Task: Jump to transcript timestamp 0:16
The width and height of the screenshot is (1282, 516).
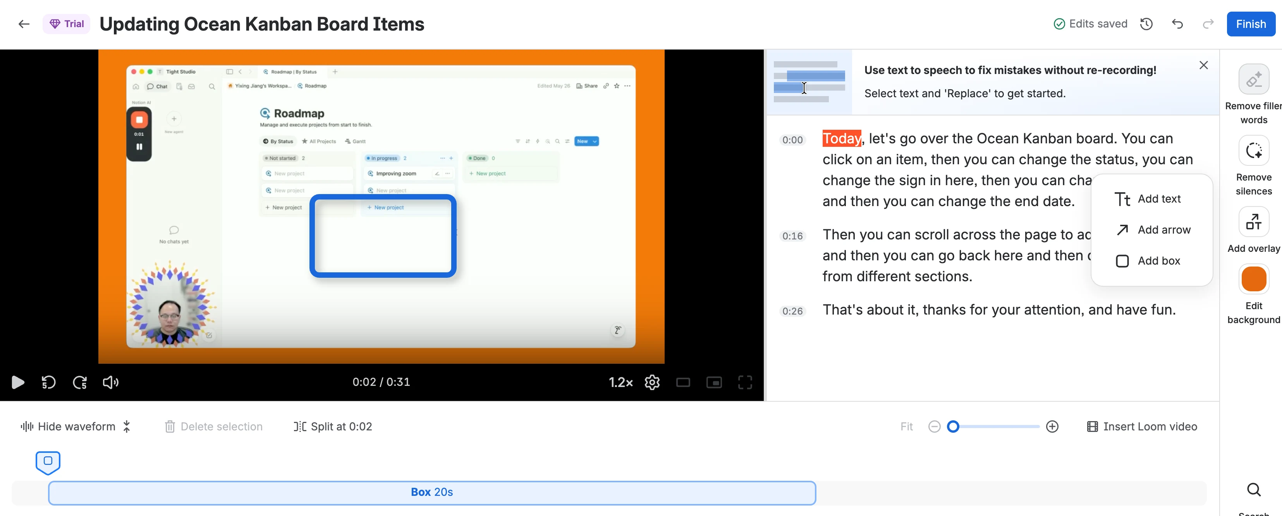Action: [792, 236]
